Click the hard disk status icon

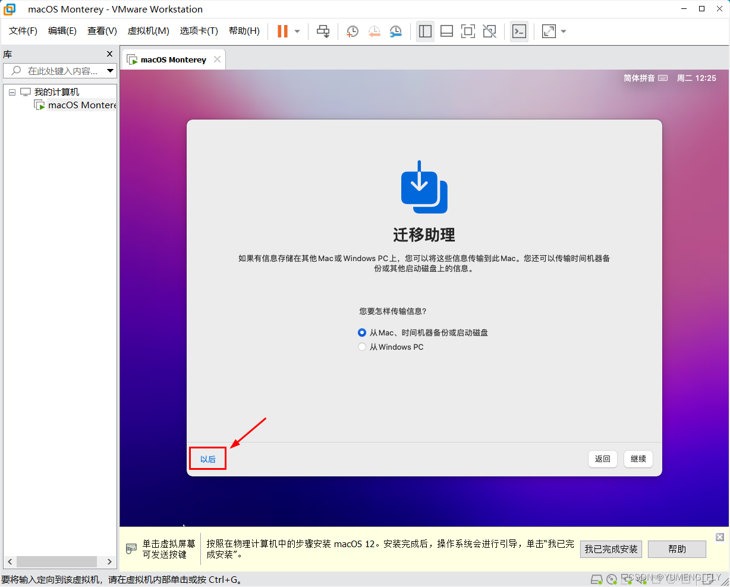(x=597, y=579)
